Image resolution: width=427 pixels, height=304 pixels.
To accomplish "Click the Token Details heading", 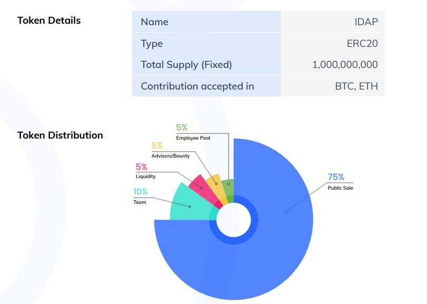I will [x=49, y=21].
